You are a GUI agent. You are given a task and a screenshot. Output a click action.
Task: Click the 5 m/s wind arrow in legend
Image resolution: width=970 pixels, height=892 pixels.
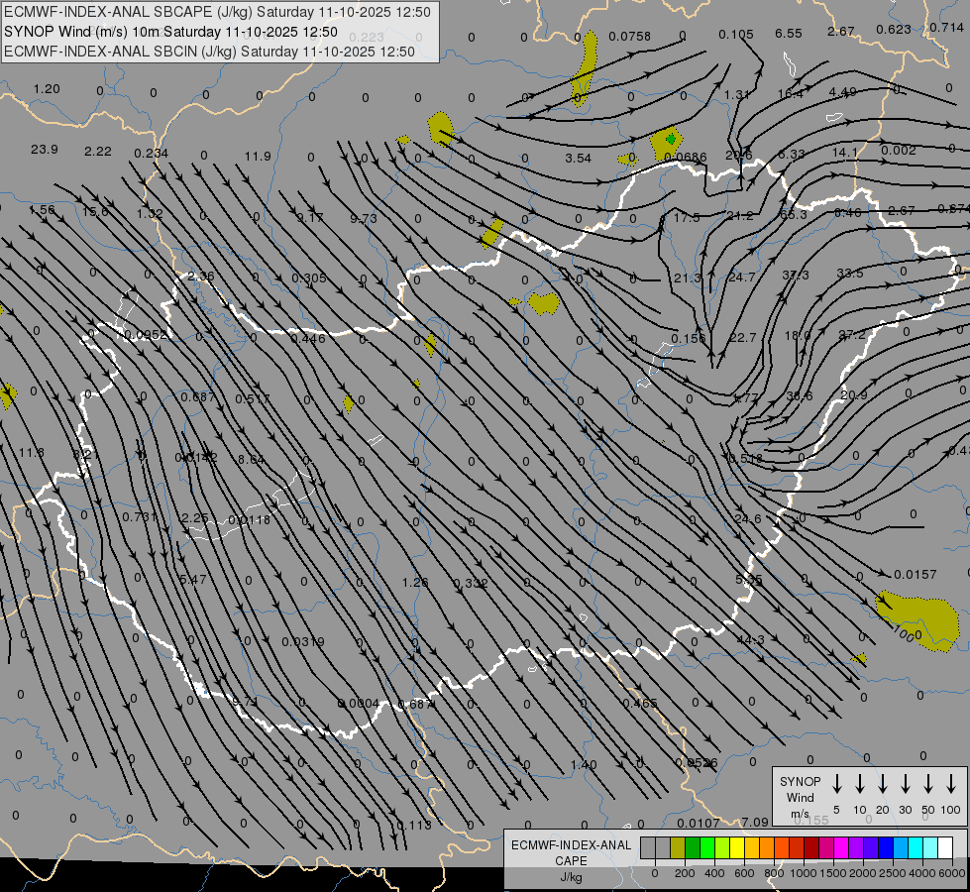(x=837, y=784)
